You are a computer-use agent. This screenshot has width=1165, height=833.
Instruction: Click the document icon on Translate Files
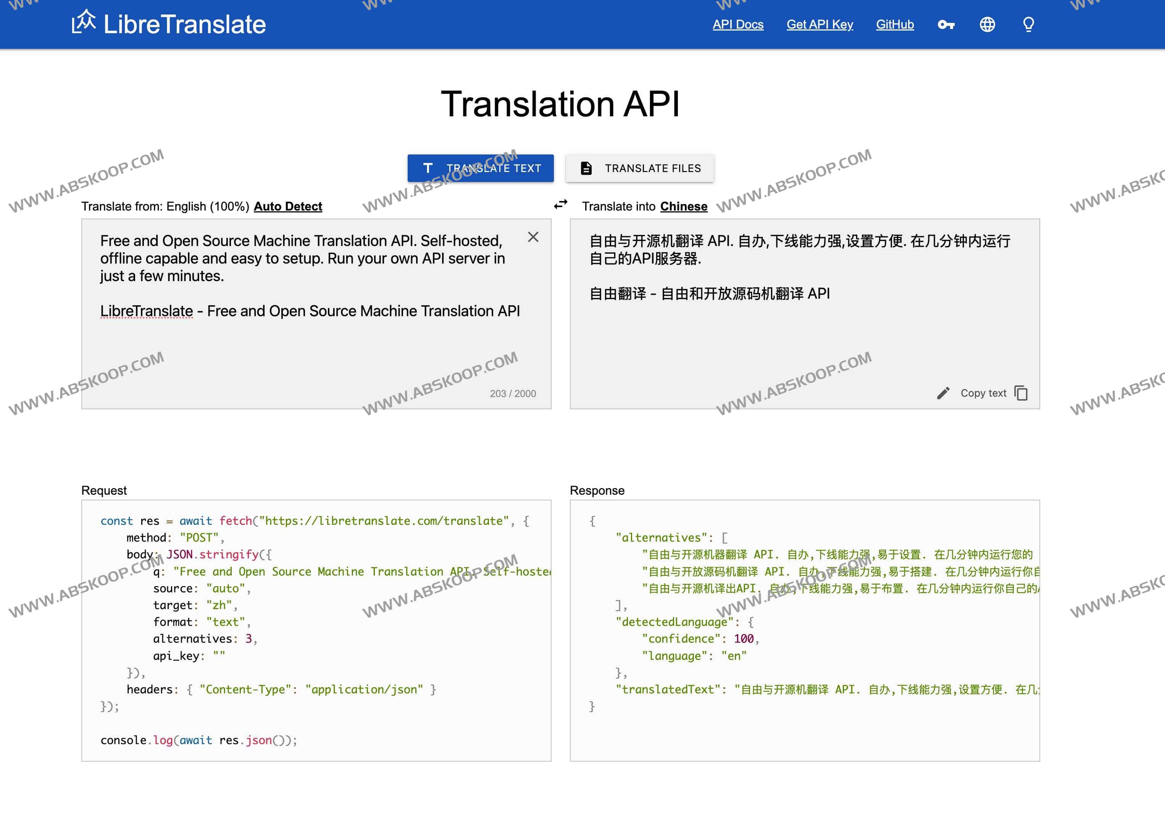point(586,168)
